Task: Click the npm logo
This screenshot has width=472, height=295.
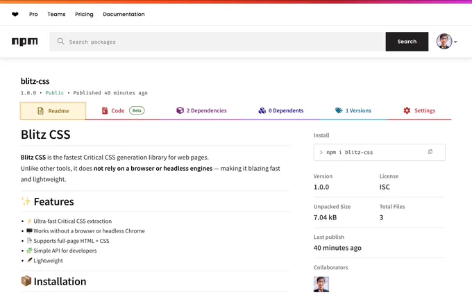Action: (25, 42)
